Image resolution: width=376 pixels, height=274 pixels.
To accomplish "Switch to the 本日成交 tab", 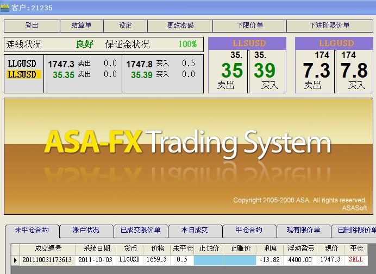I will pos(195,230).
